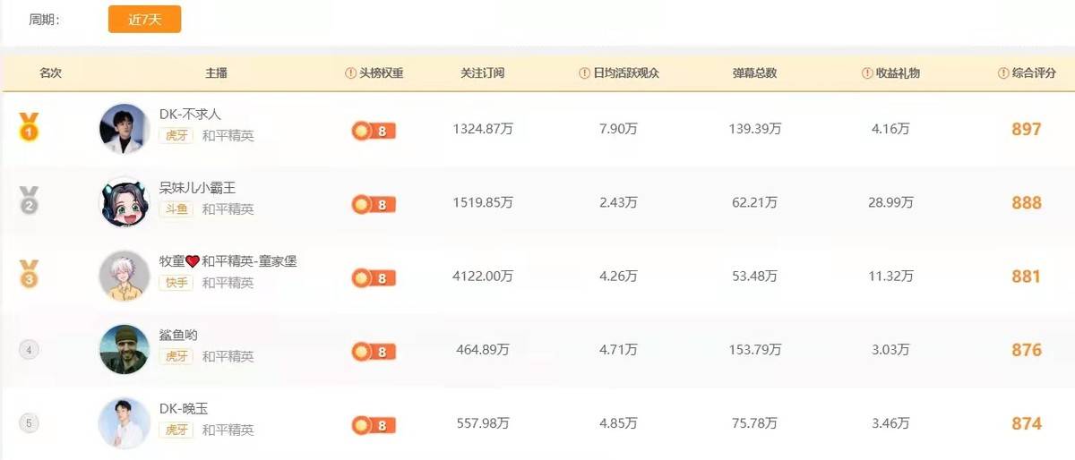The image size is (1075, 460).
Task: Open 呆妹儿小霸王 streamer avatar
Action: pos(124,202)
